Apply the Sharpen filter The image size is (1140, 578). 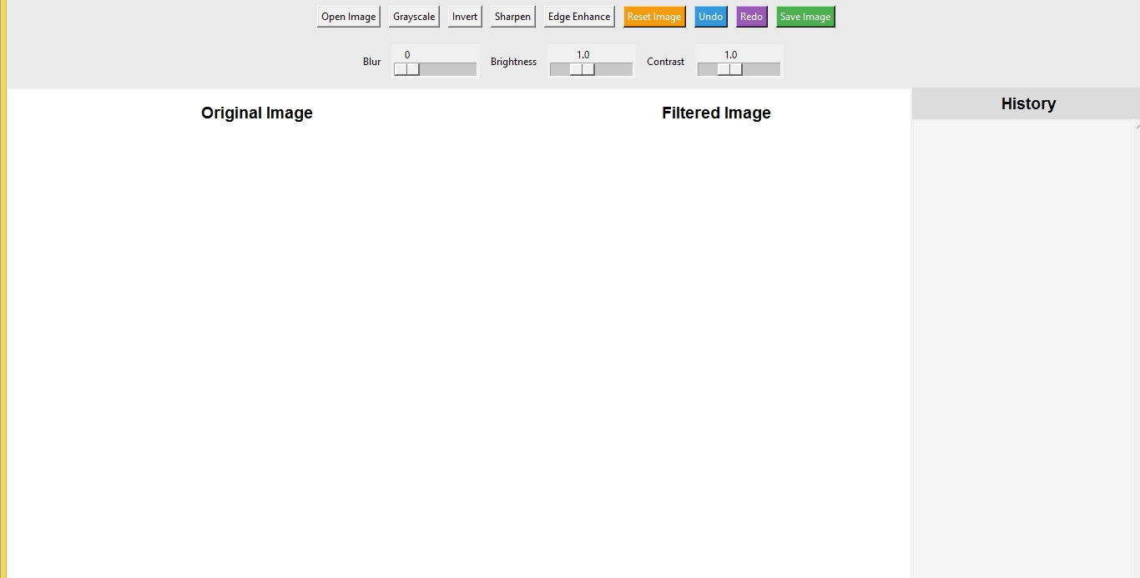[x=512, y=17]
